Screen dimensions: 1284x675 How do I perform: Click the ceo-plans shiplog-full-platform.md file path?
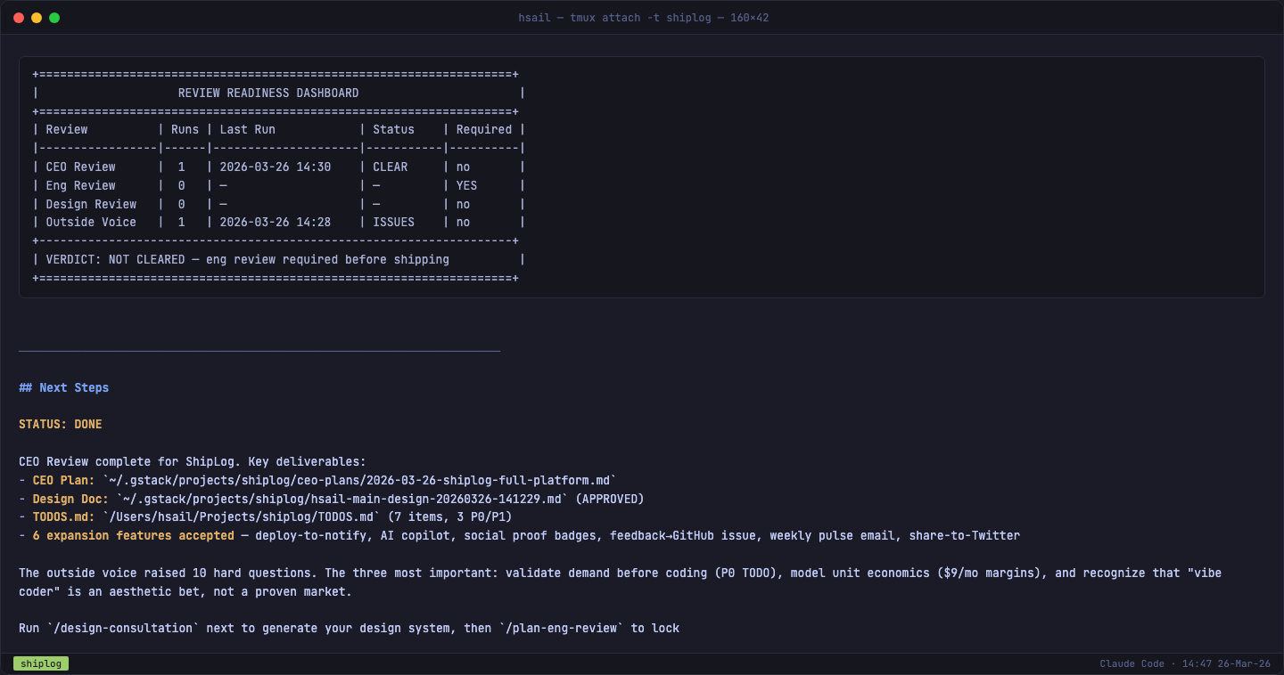(359, 480)
